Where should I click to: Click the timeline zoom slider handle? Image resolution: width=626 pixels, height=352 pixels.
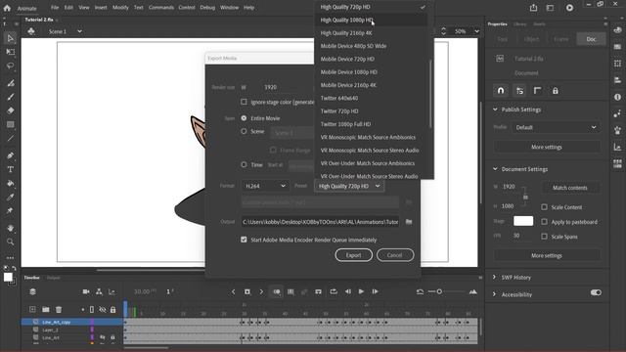pyautogui.click(x=439, y=291)
